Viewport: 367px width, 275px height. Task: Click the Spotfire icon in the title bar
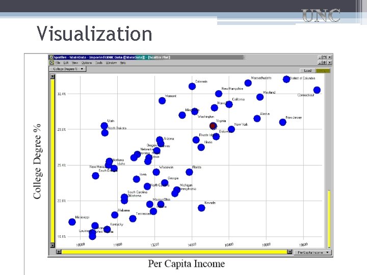tap(51, 57)
